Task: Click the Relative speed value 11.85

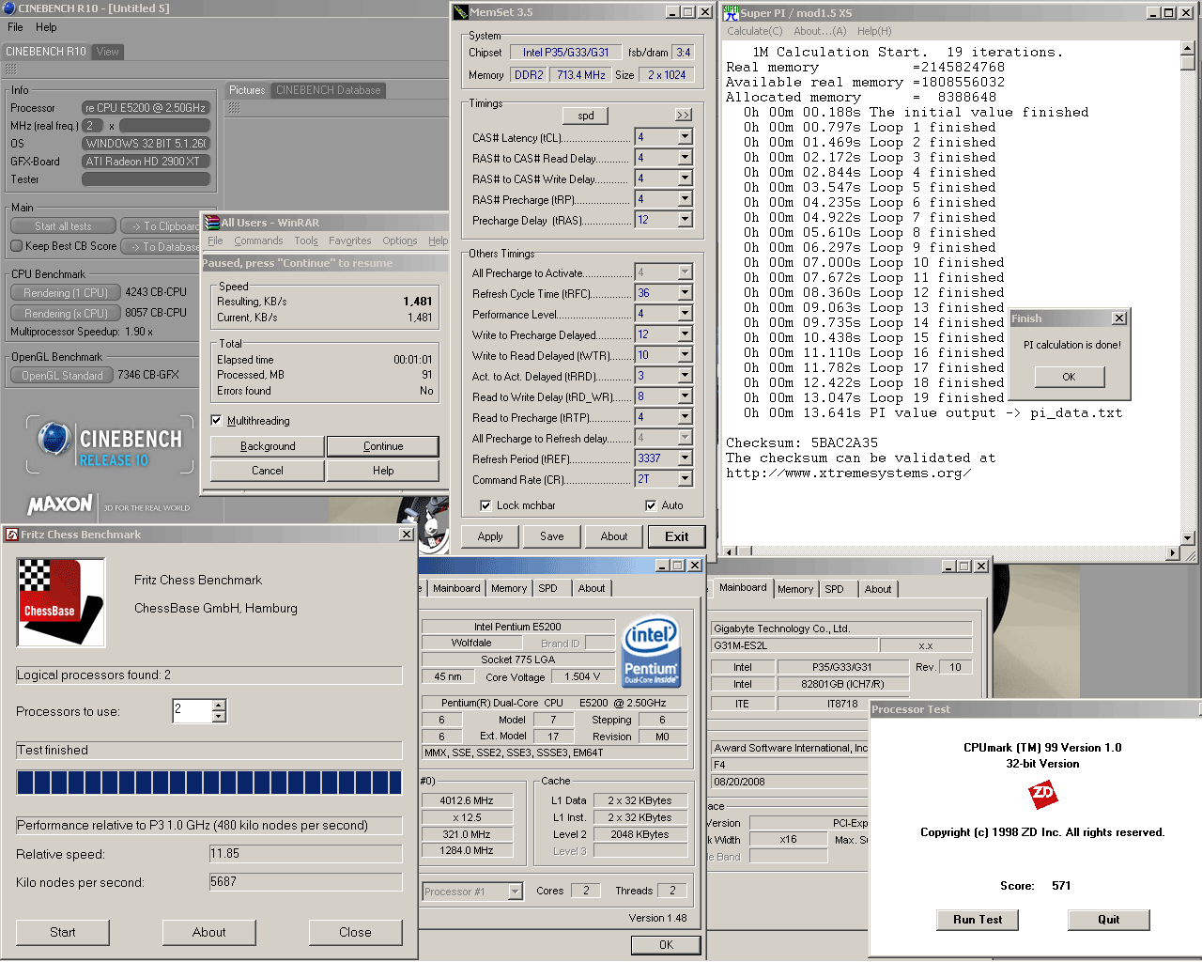Action: [305, 854]
